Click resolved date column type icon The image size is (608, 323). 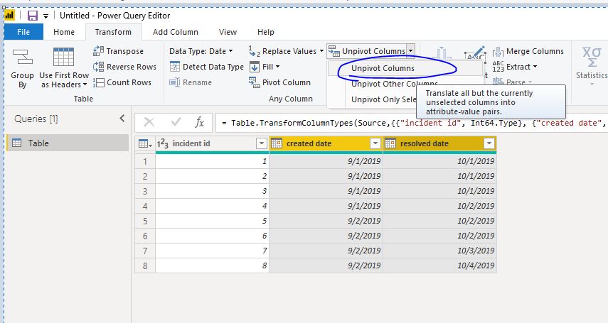(390, 143)
